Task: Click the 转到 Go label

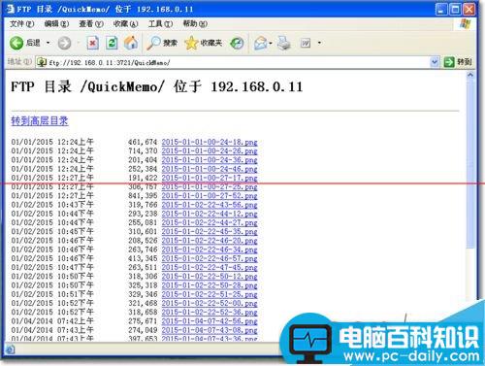Action: pyautogui.click(x=465, y=62)
